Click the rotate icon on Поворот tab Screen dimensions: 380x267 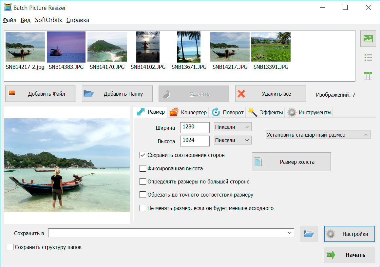[x=216, y=112]
